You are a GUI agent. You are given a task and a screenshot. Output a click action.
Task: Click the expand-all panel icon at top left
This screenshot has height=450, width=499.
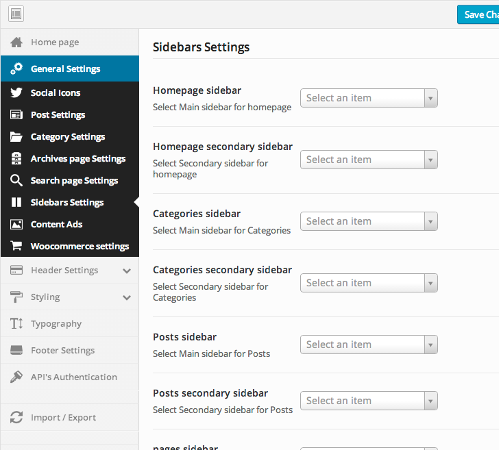(x=16, y=14)
